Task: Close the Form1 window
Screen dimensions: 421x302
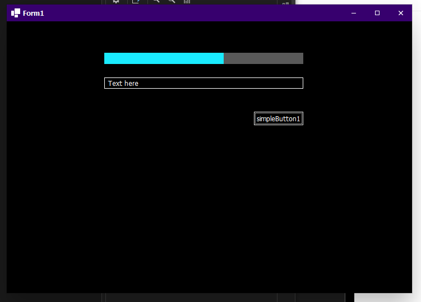Action: [401, 13]
